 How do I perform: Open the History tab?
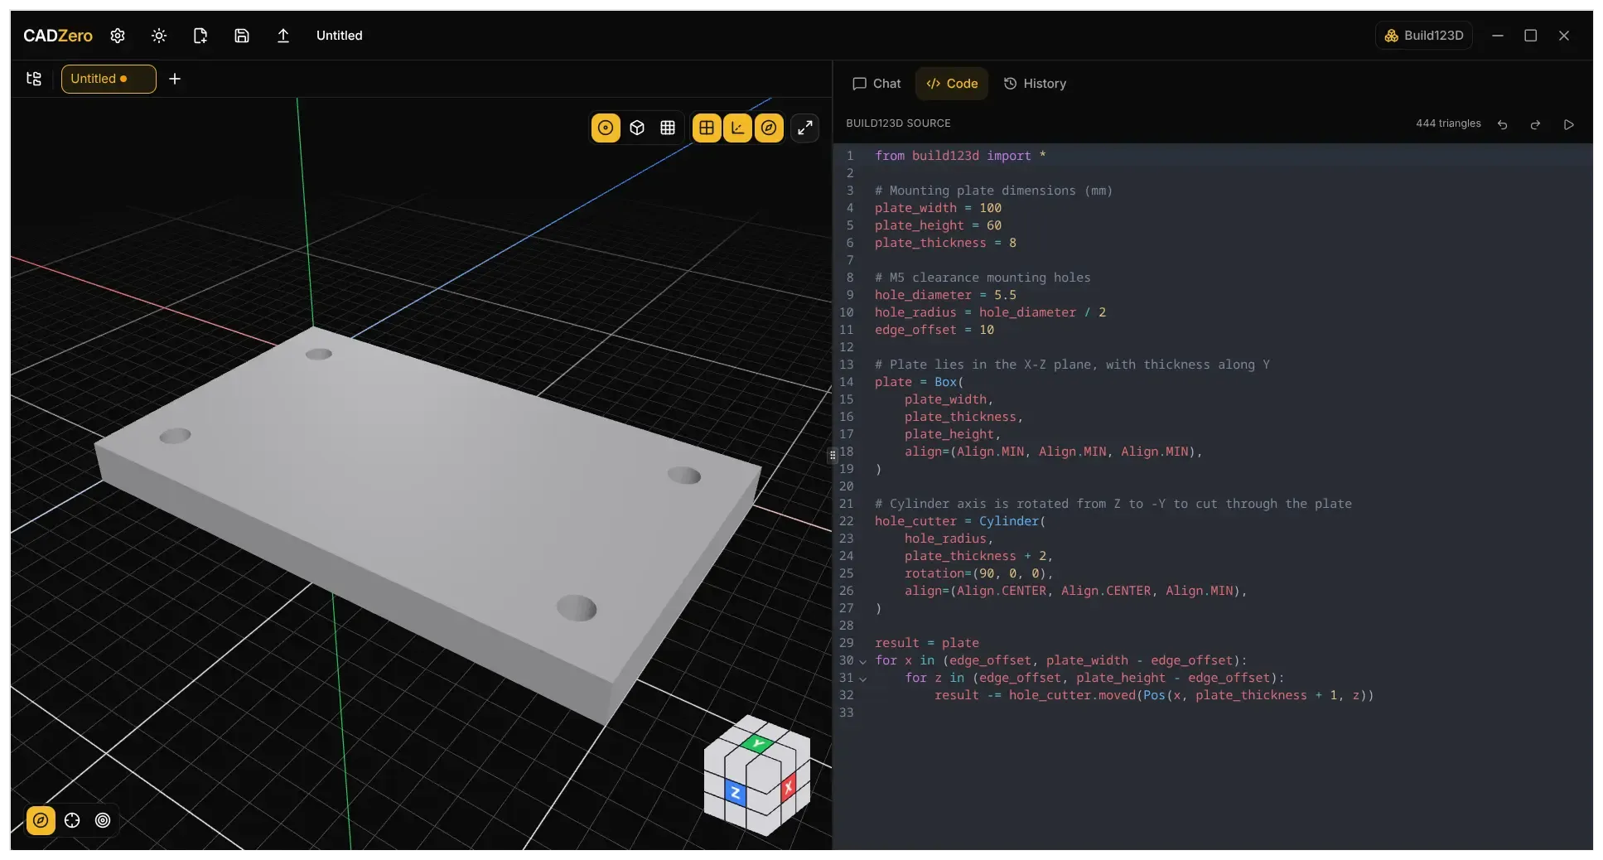click(x=1035, y=84)
